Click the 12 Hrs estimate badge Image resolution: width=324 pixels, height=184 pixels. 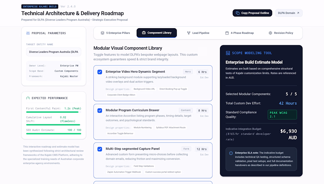pos(201,149)
